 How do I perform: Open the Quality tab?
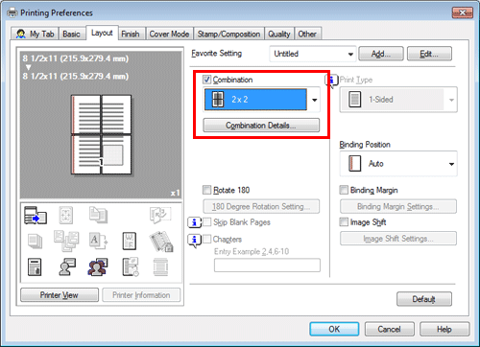pos(279,34)
